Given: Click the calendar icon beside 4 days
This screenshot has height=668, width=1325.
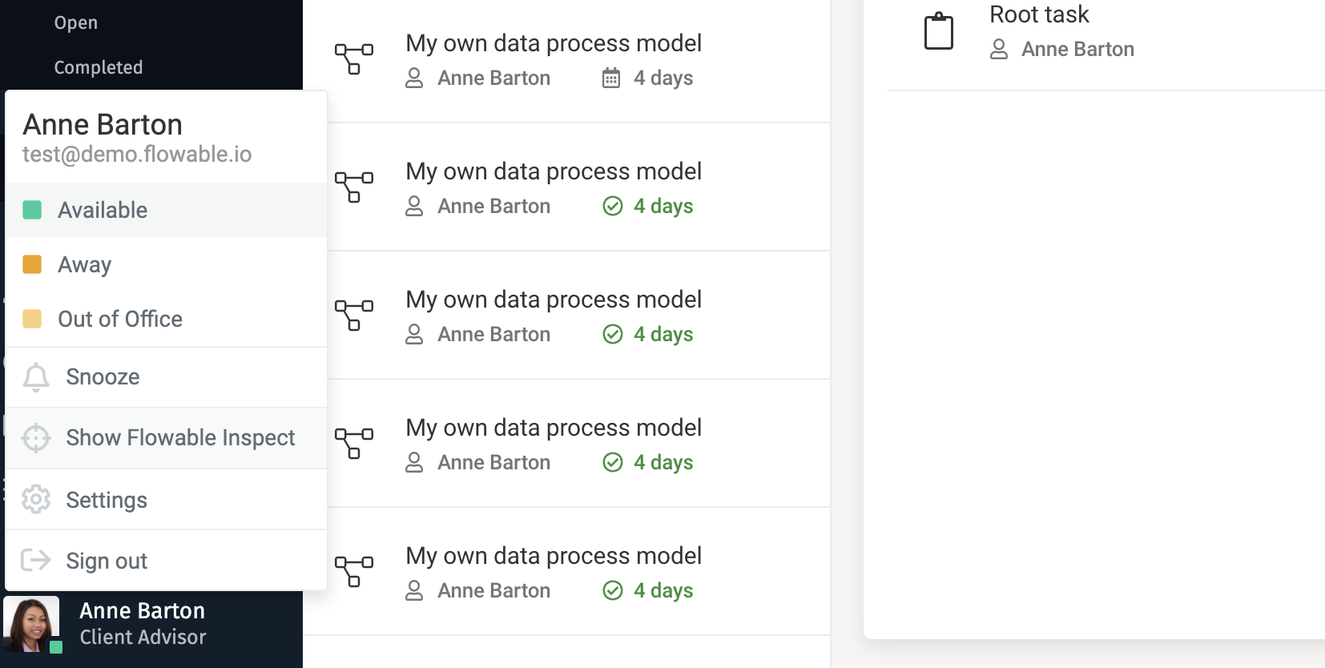Looking at the screenshot, I should click(611, 78).
